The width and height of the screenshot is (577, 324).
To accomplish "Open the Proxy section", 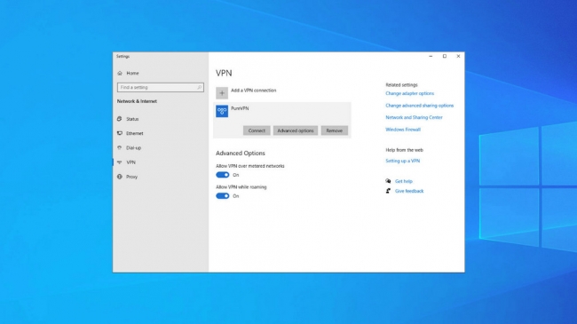I will pos(131,177).
